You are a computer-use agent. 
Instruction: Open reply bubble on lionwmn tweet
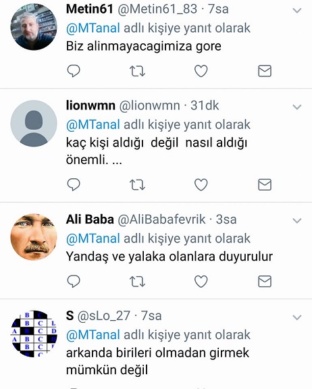(74, 184)
